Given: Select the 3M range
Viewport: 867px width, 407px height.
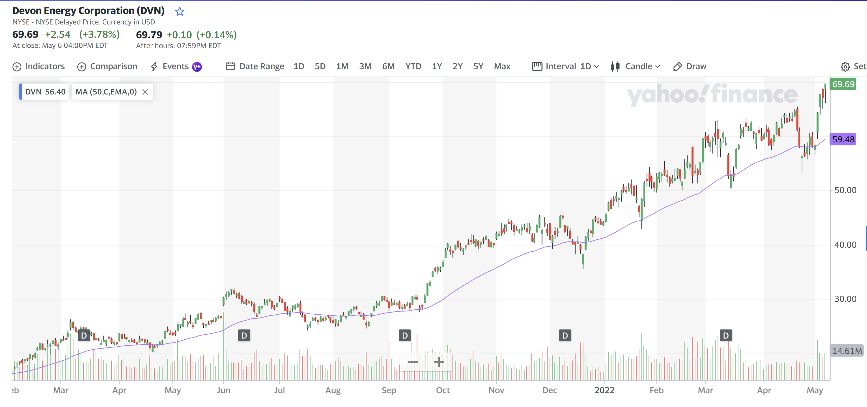Looking at the screenshot, I should pyautogui.click(x=365, y=66).
